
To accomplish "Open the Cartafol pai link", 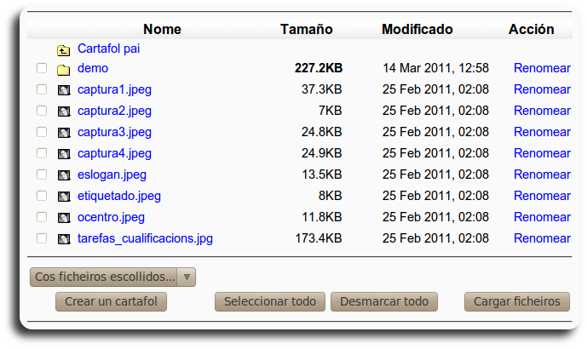I will [108, 49].
